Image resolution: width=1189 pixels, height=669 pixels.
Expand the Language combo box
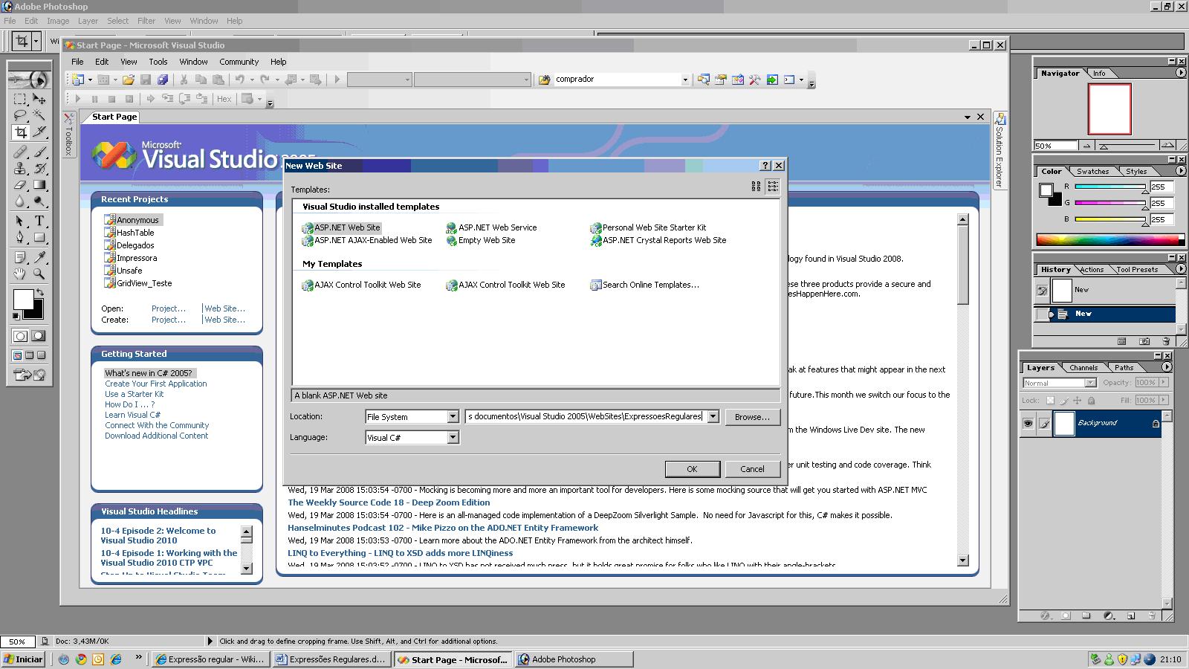click(453, 438)
